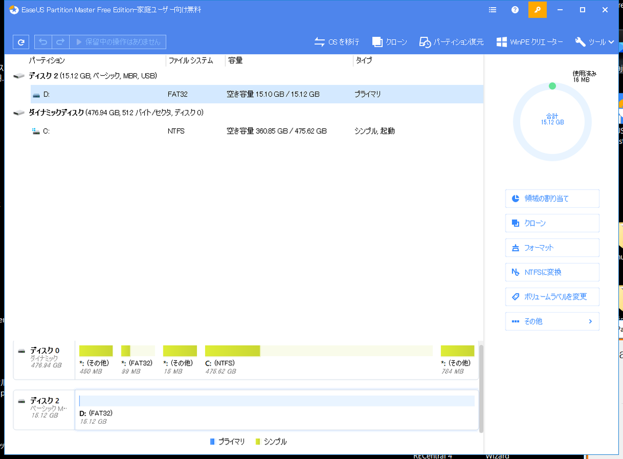The height and width of the screenshot is (459, 623).
Task: Collapse the ディスク 2 tree entry
Action: pyautogui.click(x=19, y=75)
